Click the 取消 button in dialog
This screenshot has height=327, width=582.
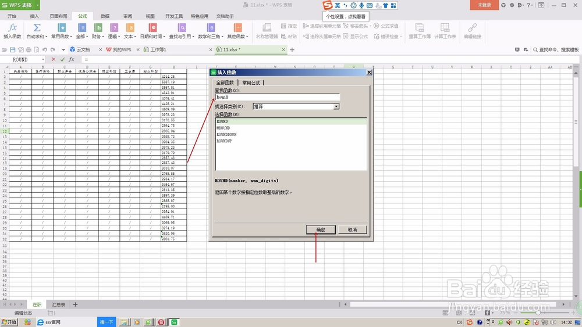coord(352,229)
